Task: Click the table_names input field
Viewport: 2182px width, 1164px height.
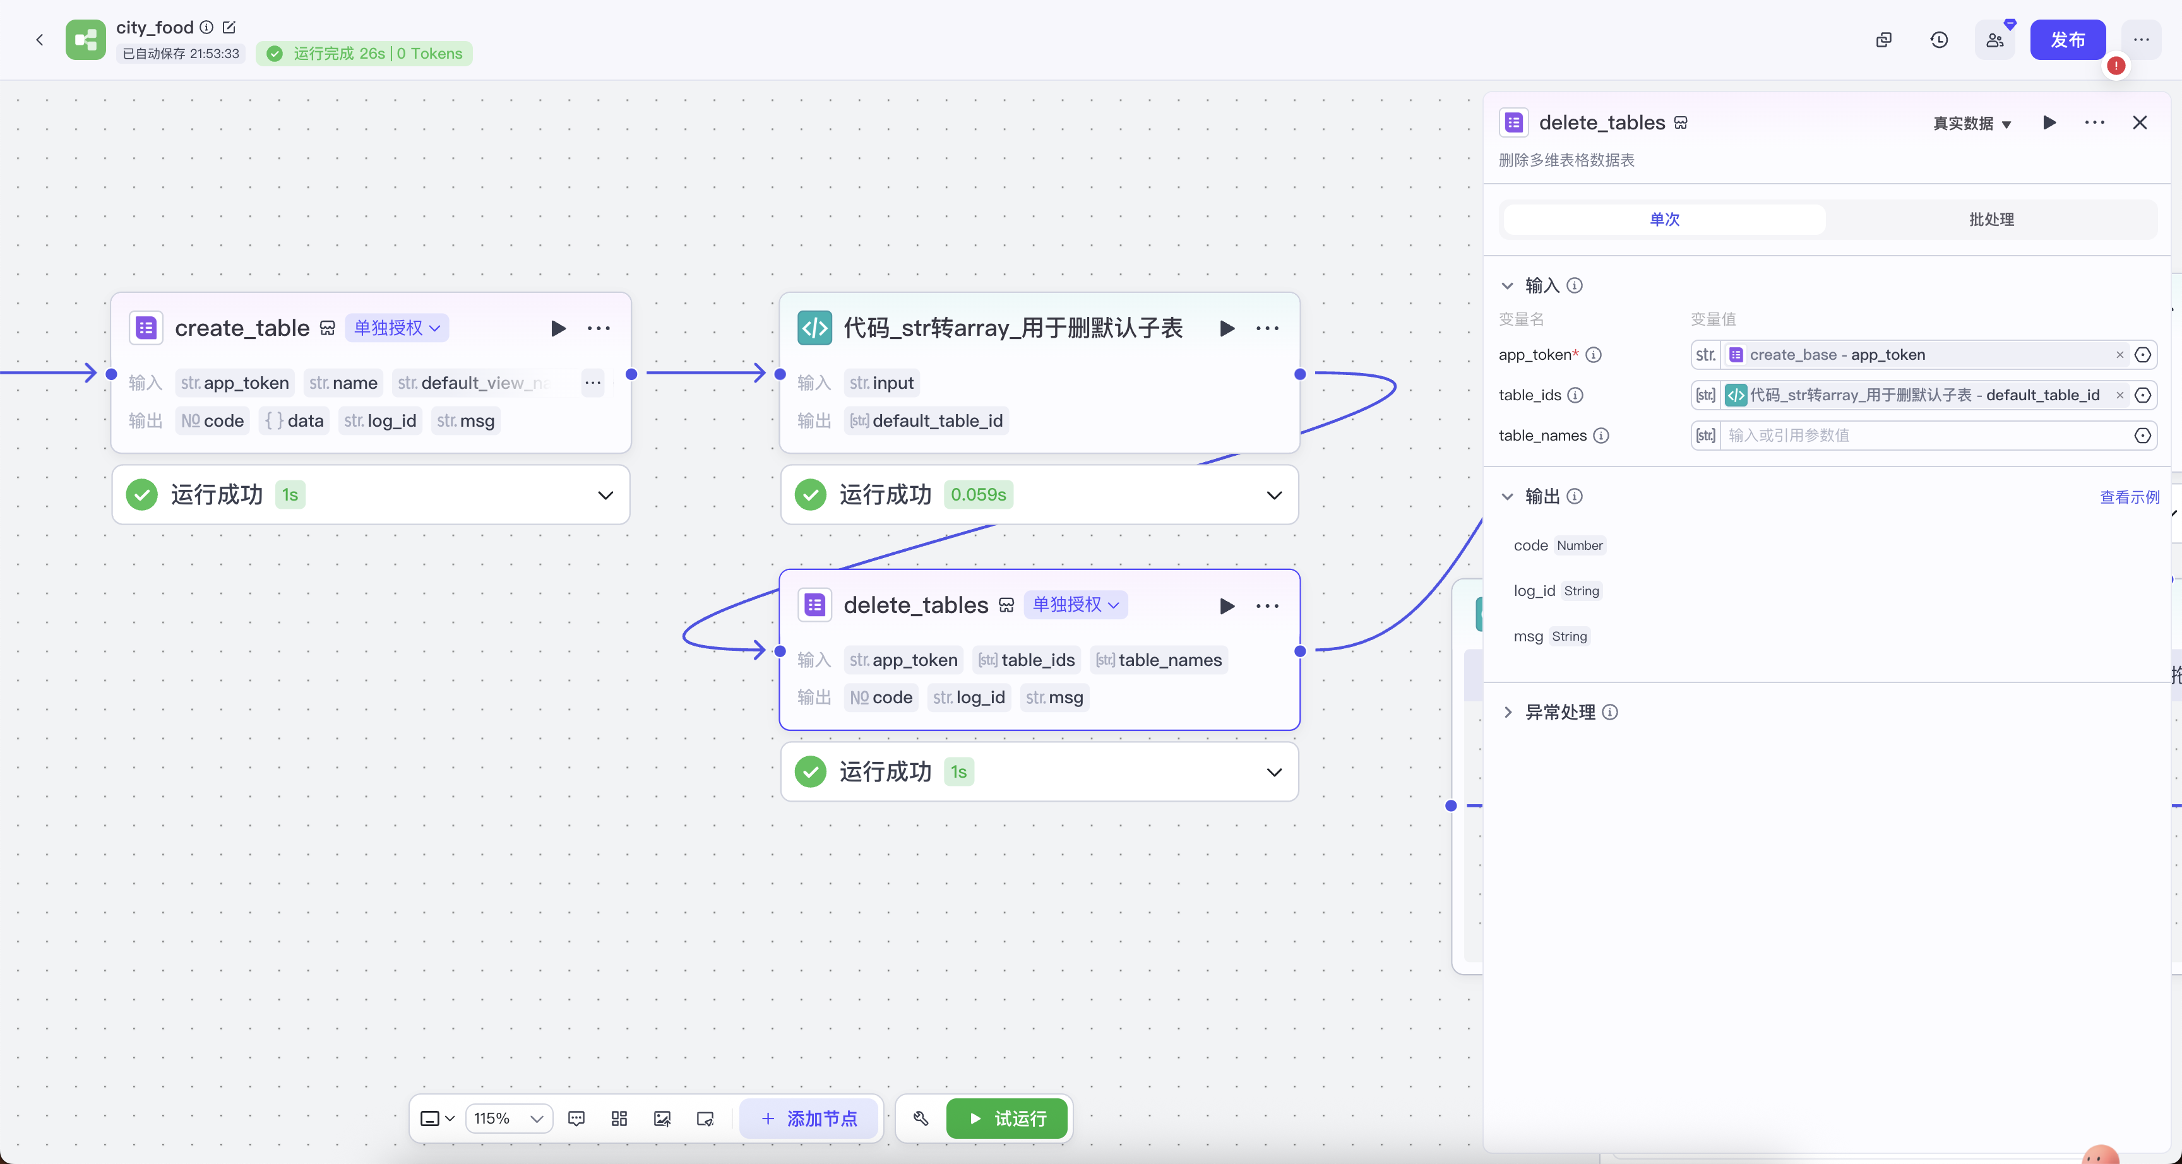Action: 1923,436
